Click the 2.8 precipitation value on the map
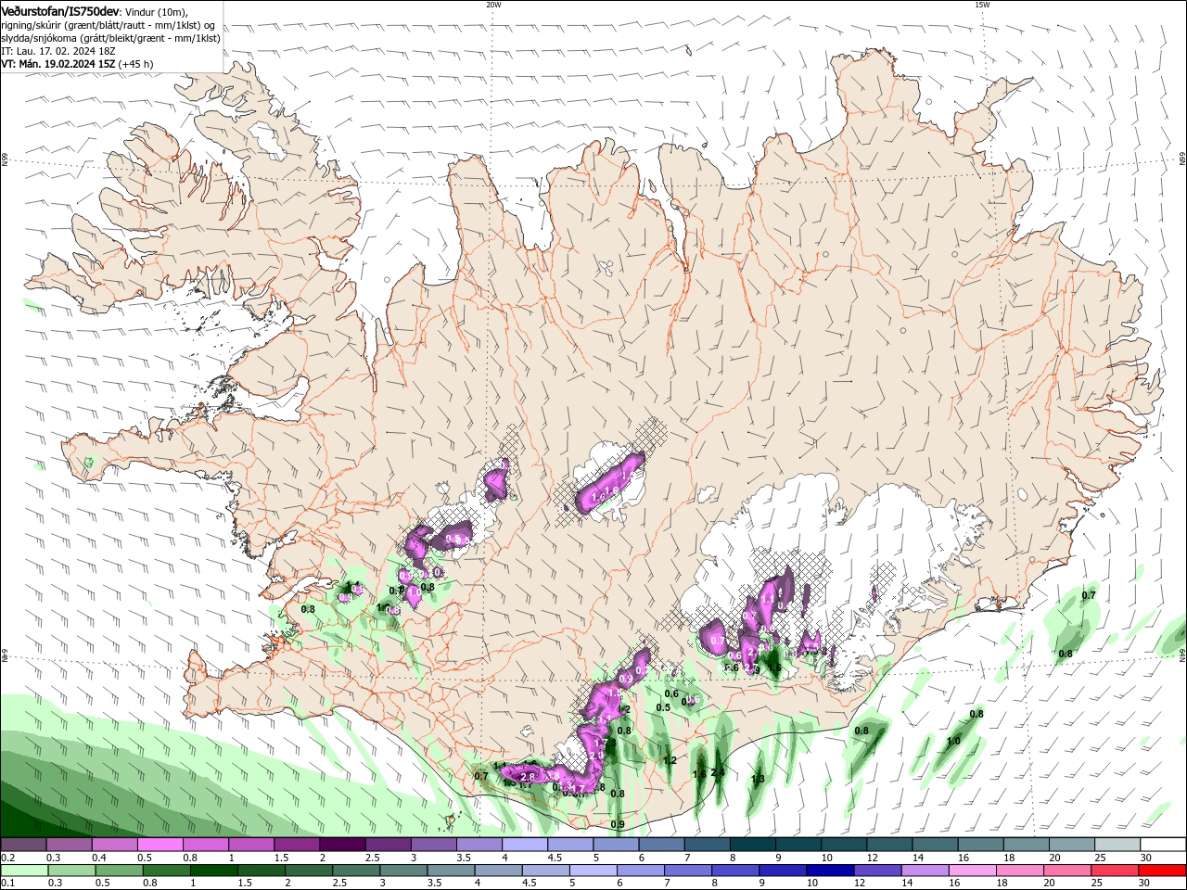This screenshot has width=1187, height=890. [x=529, y=776]
